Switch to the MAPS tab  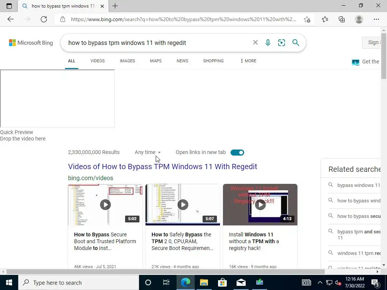156,61
